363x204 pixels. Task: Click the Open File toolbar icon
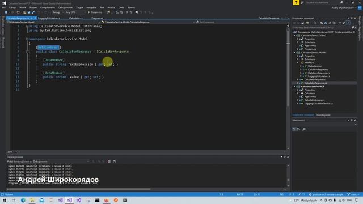(x=24, y=12)
